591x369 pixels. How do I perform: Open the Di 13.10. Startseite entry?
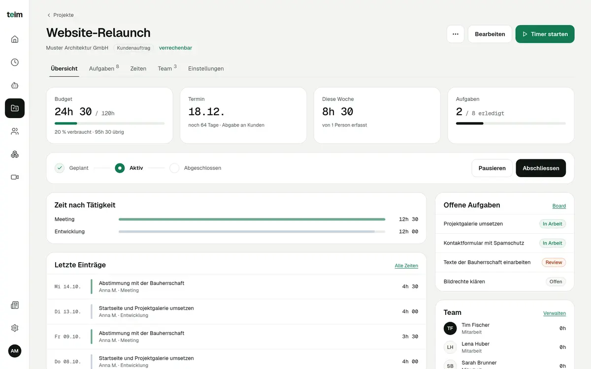[x=236, y=311]
